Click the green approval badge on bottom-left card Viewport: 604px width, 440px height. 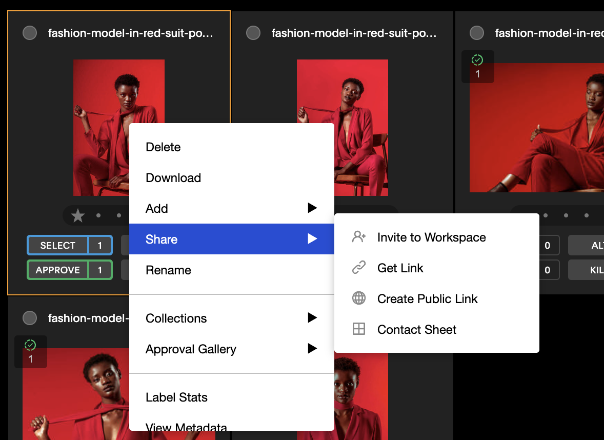(x=30, y=351)
